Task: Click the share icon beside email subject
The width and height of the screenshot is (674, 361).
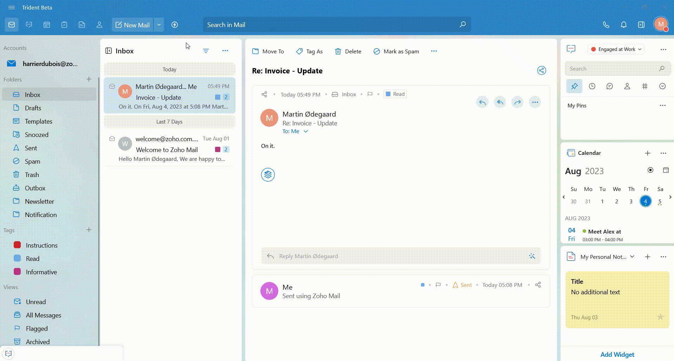Action: coord(542,71)
